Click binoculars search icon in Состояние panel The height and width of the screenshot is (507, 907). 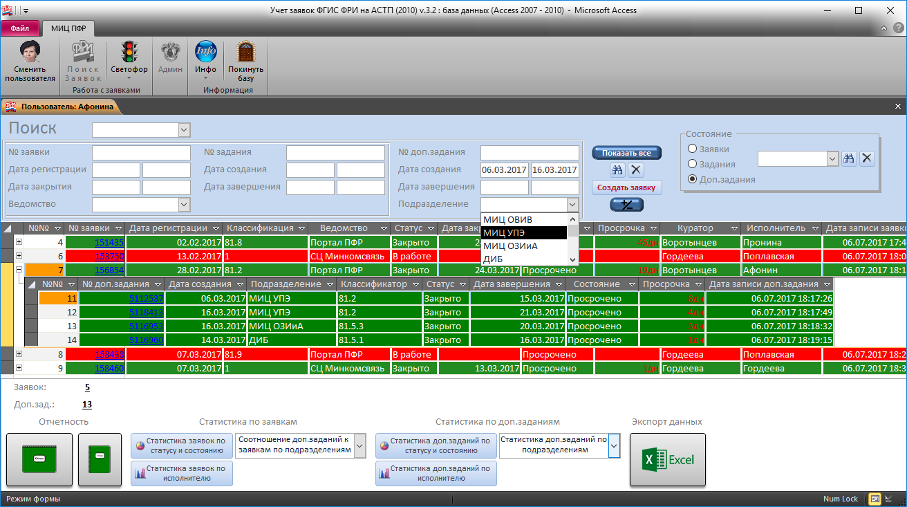(x=849, y=158)
